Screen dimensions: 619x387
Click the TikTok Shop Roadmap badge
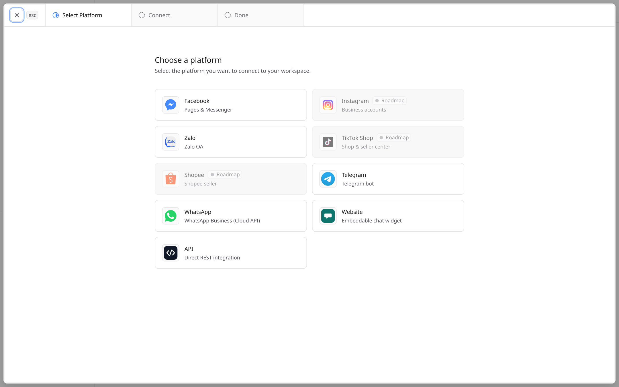coord(394,138)
